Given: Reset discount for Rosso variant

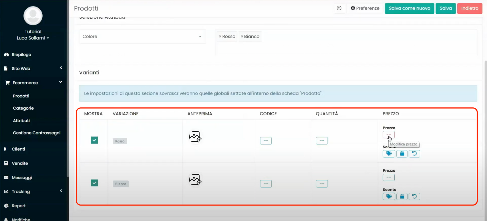Looking at the screenshot, I should 414,154.
